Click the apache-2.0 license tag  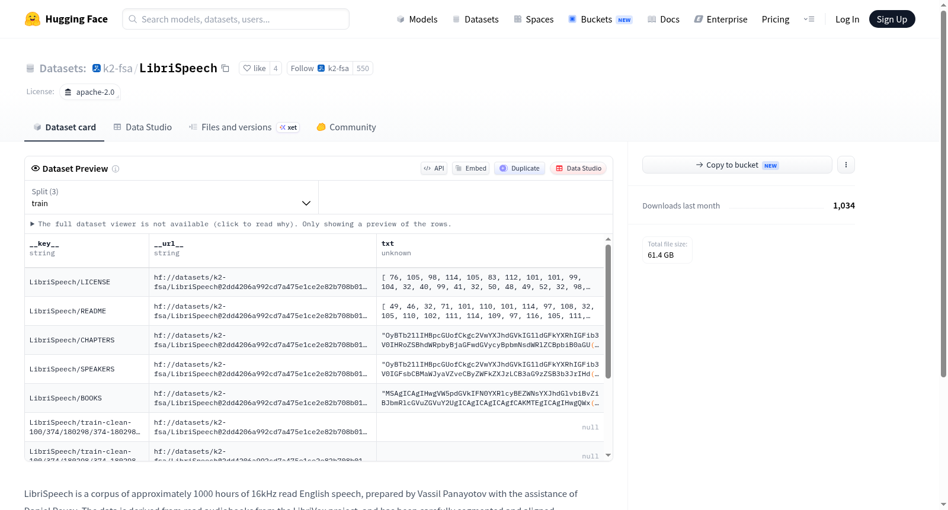click(x=90, y=92)
